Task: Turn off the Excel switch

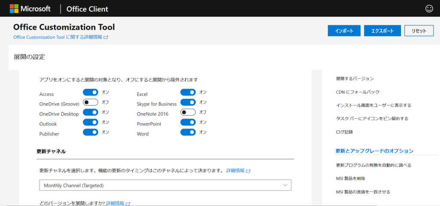Action: point(188,92)
